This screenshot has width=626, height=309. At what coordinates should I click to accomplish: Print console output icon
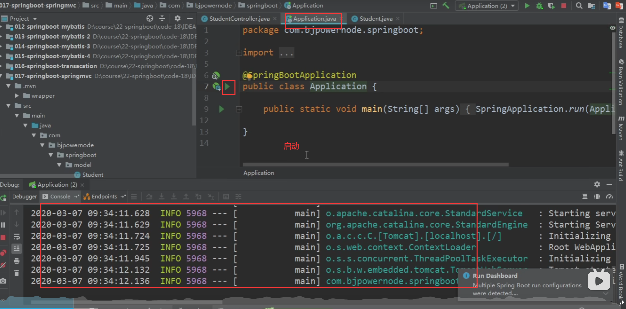tap(16, 261)
